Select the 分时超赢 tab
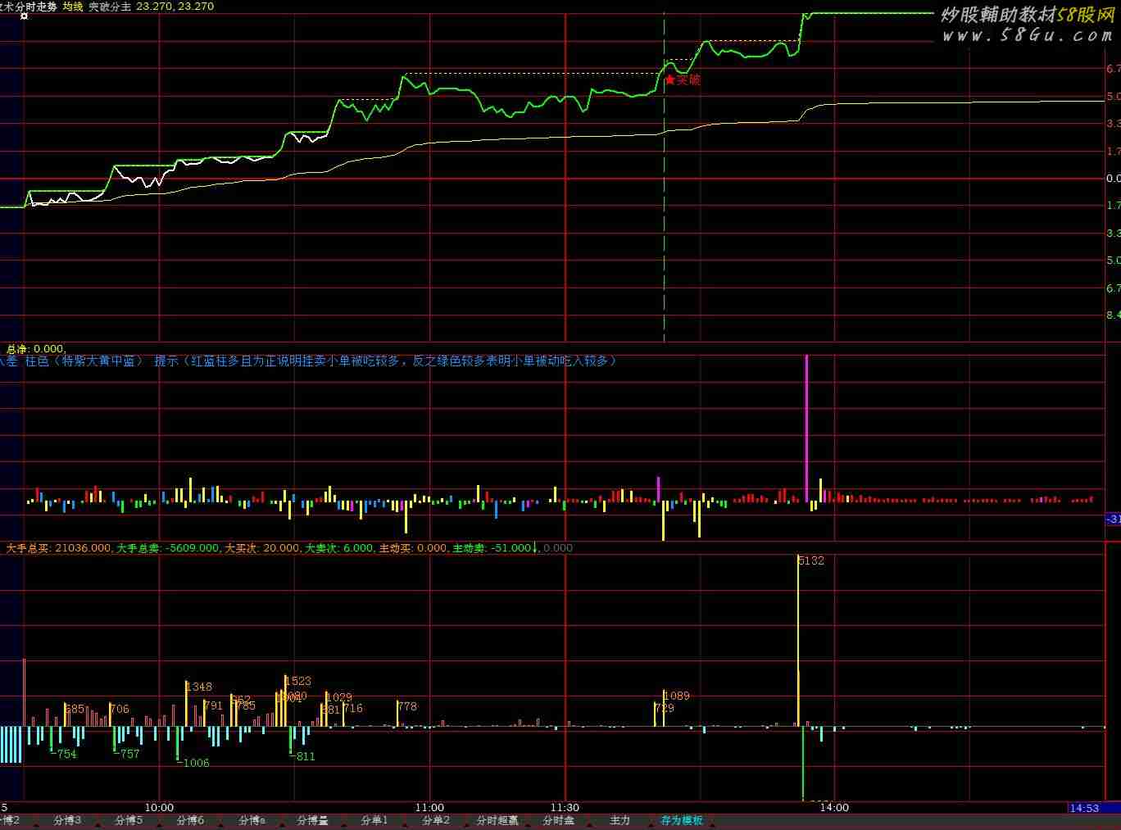 497,820
